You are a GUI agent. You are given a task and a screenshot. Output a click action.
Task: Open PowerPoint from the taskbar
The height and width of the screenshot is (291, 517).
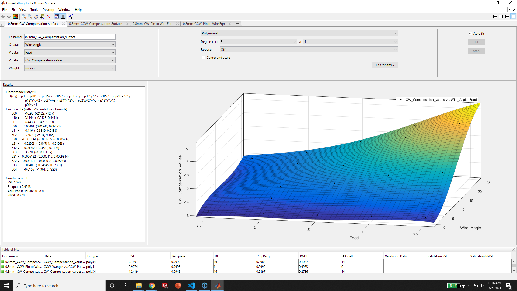tap(178, 286)
